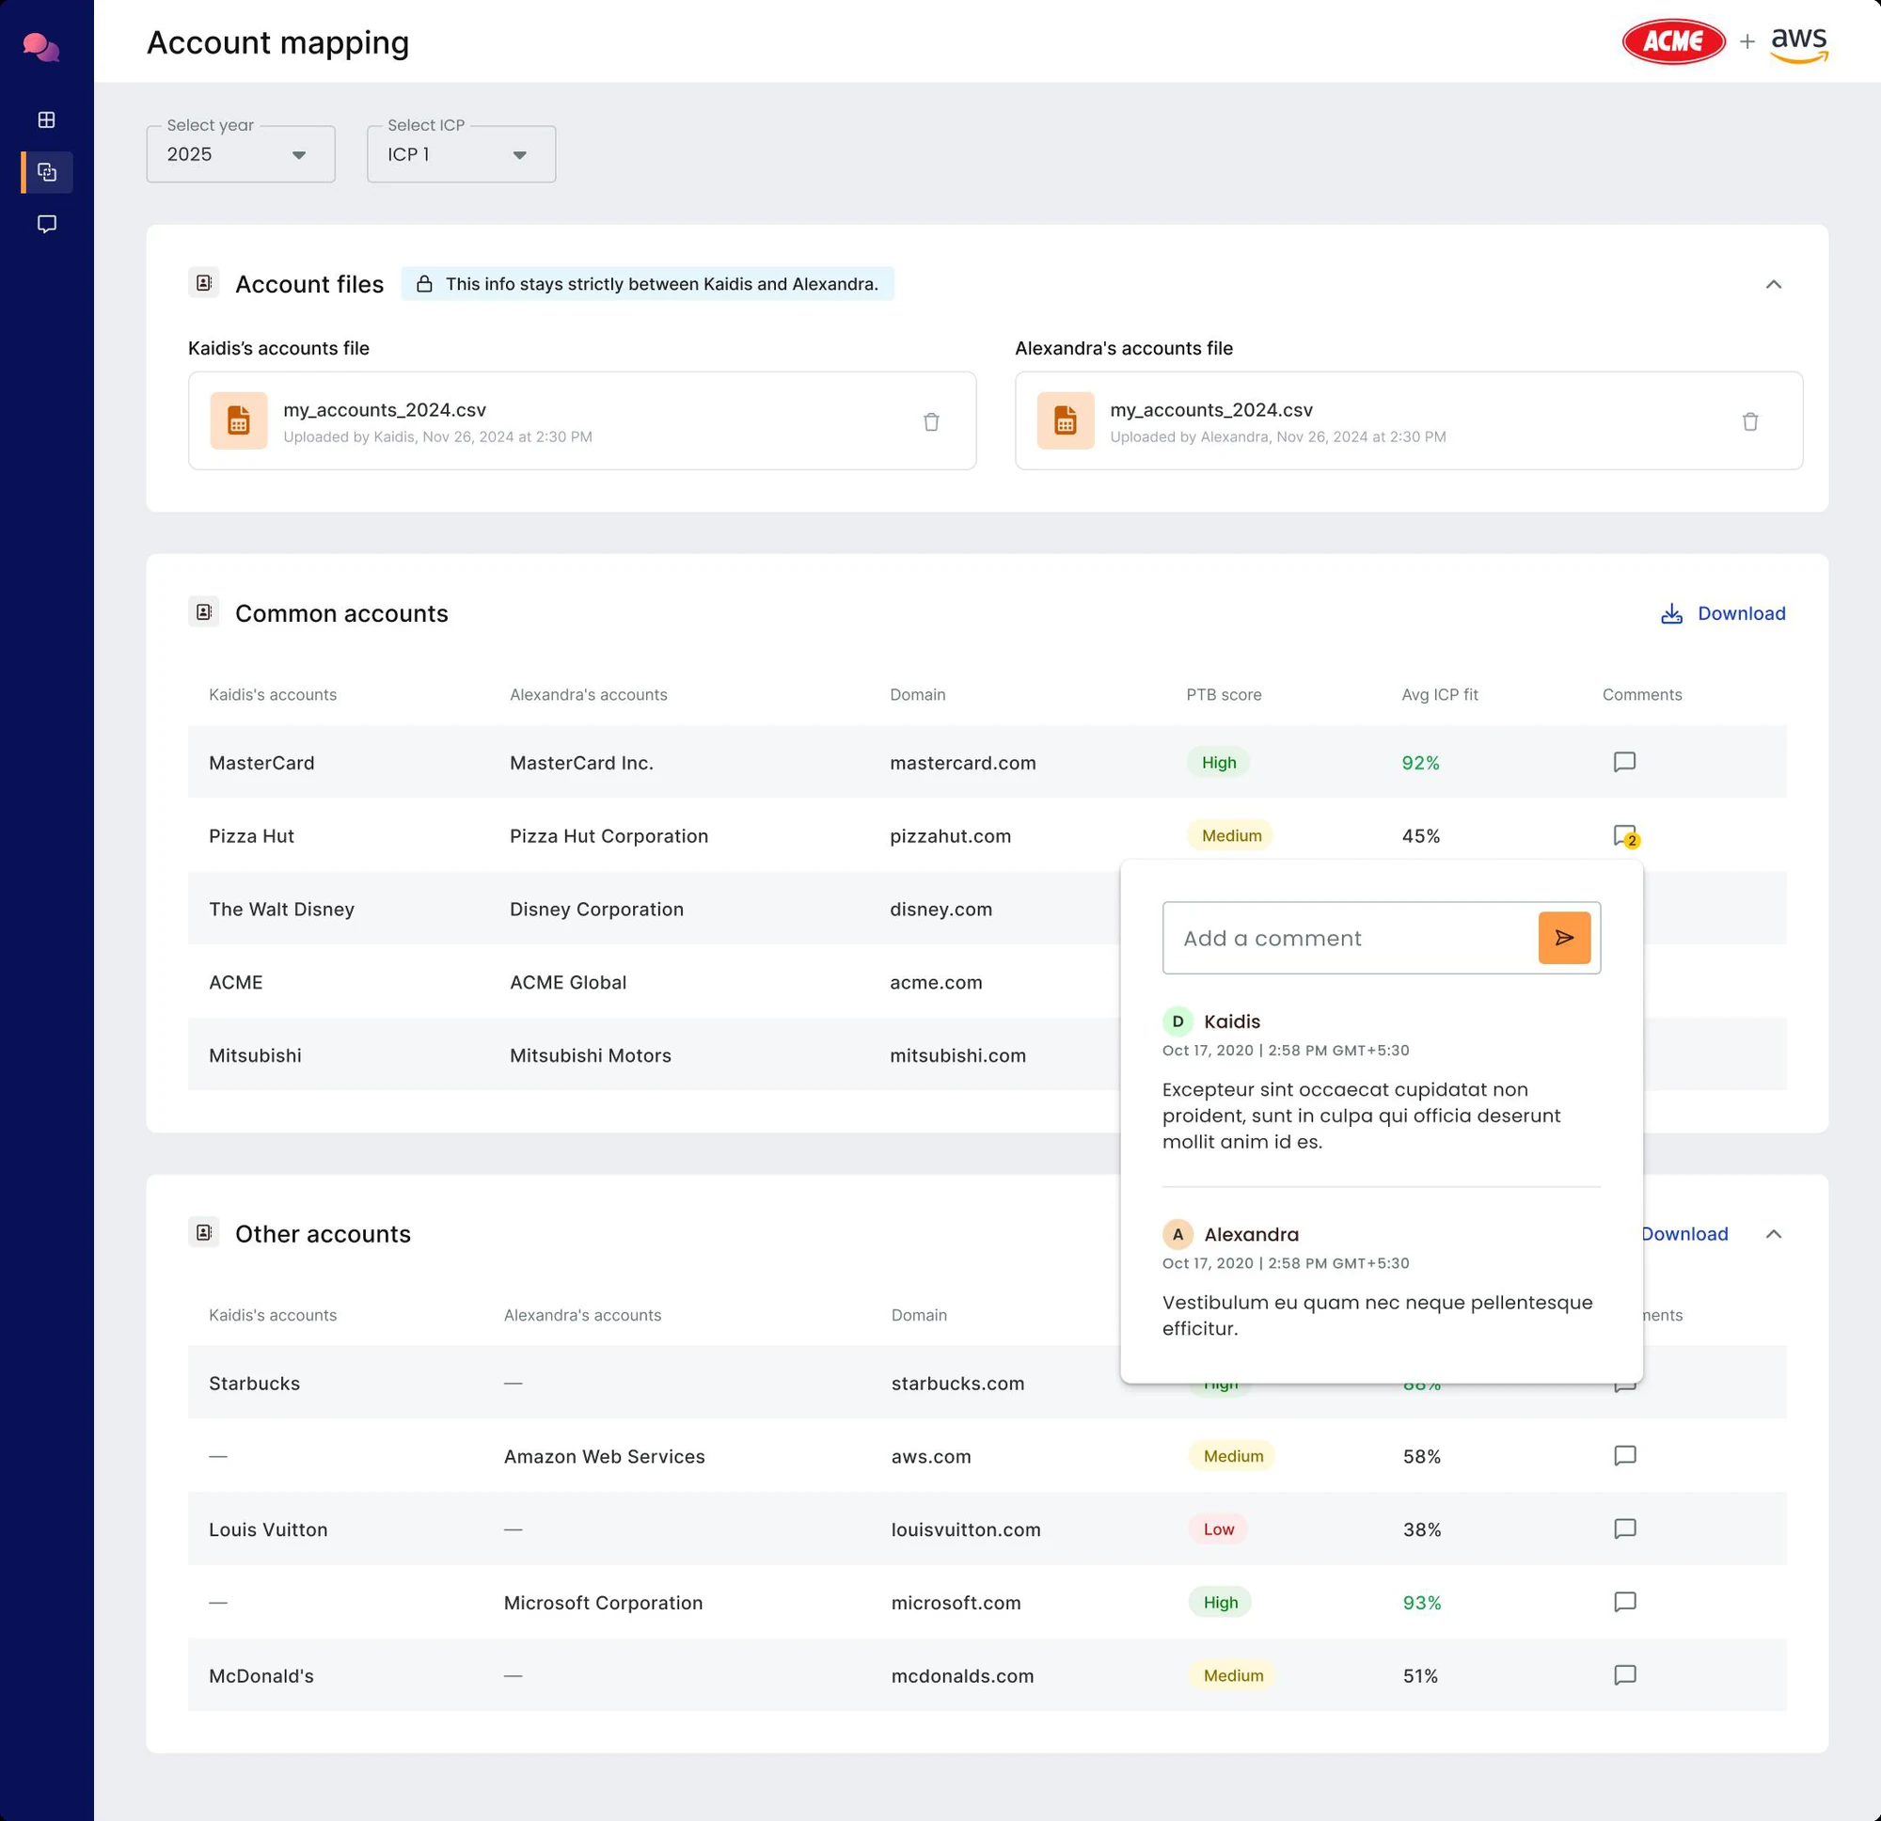This screenshot has width=1881, height=1821.
Task: Click the app logo in the sidebar
Action: (41, 47)
